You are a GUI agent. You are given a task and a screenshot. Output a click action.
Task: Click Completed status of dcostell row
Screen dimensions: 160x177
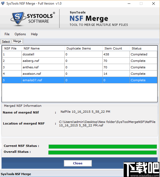pyautogui.click(x=143, y=54)
